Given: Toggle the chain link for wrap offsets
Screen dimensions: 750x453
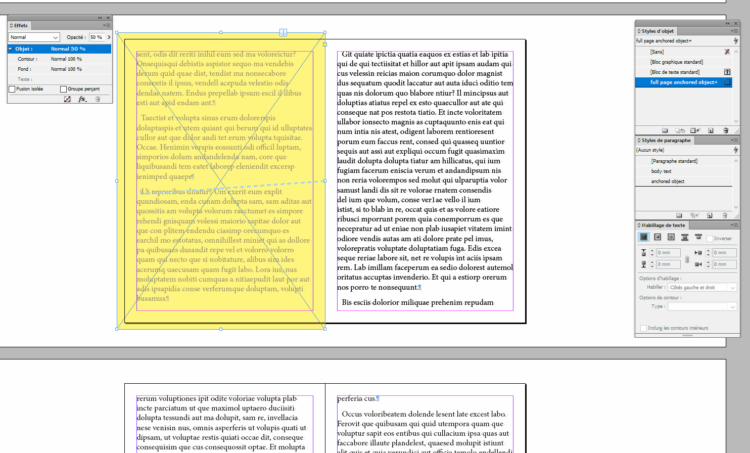Looking at the screenshot, I should click(687, 259).
